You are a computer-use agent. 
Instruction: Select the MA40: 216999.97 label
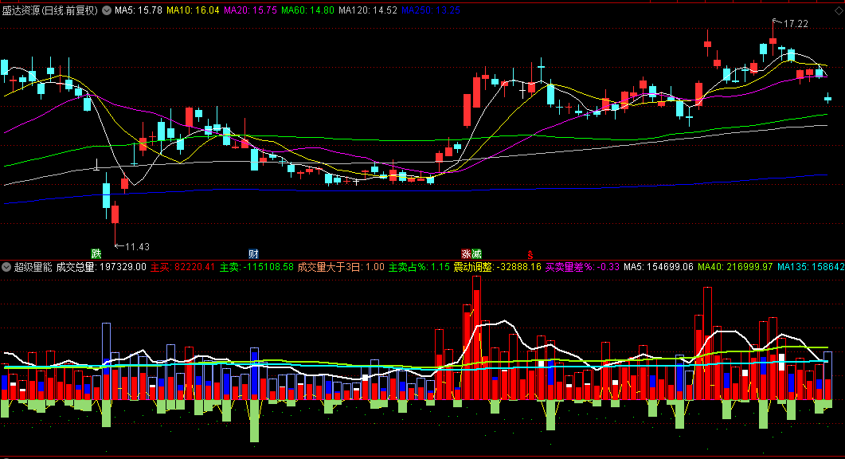click(736, 267)
